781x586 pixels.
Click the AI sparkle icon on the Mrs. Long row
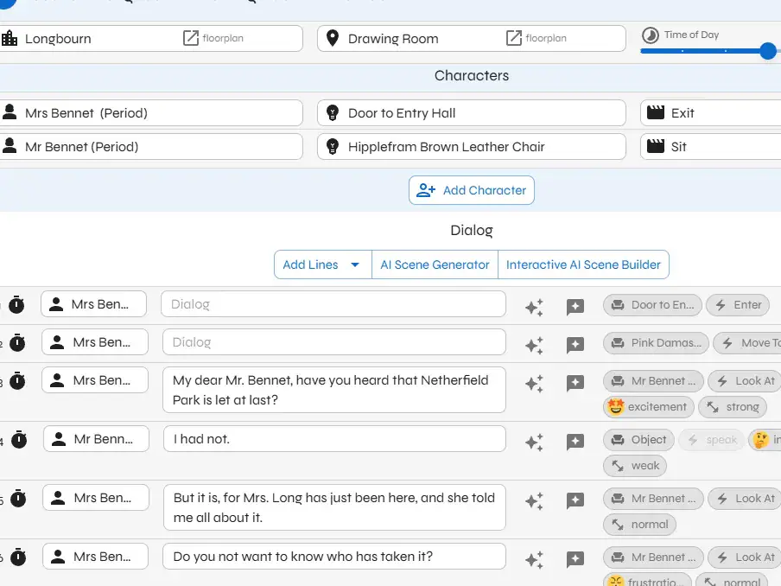pos(534,500)
